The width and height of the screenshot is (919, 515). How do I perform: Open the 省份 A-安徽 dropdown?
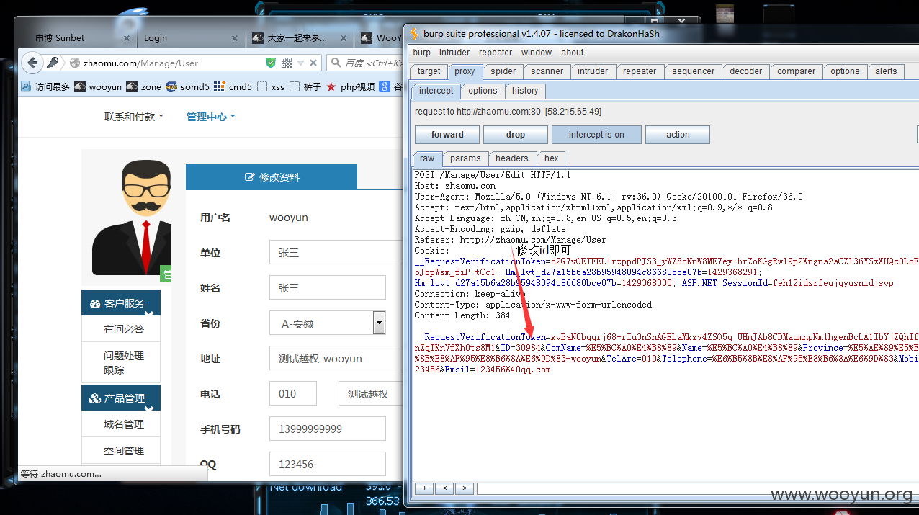coord(328,323)
